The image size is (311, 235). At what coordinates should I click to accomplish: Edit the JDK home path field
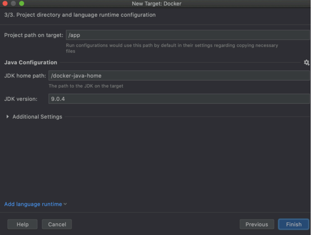click(x=179, y=76)
